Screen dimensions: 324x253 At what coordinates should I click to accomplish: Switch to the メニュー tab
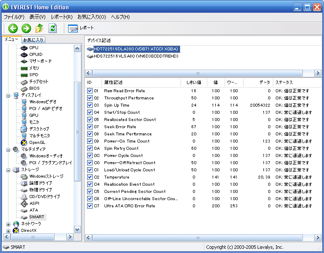click(11, 39)
